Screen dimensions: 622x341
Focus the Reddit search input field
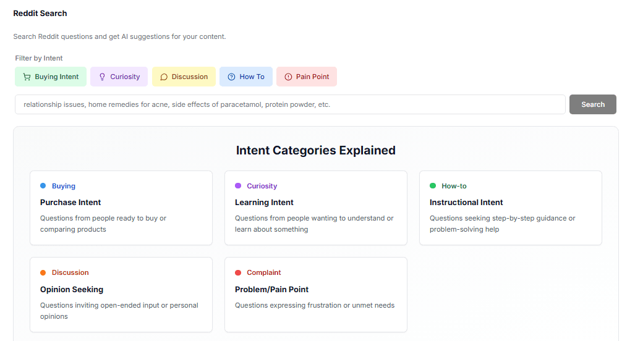290,104
